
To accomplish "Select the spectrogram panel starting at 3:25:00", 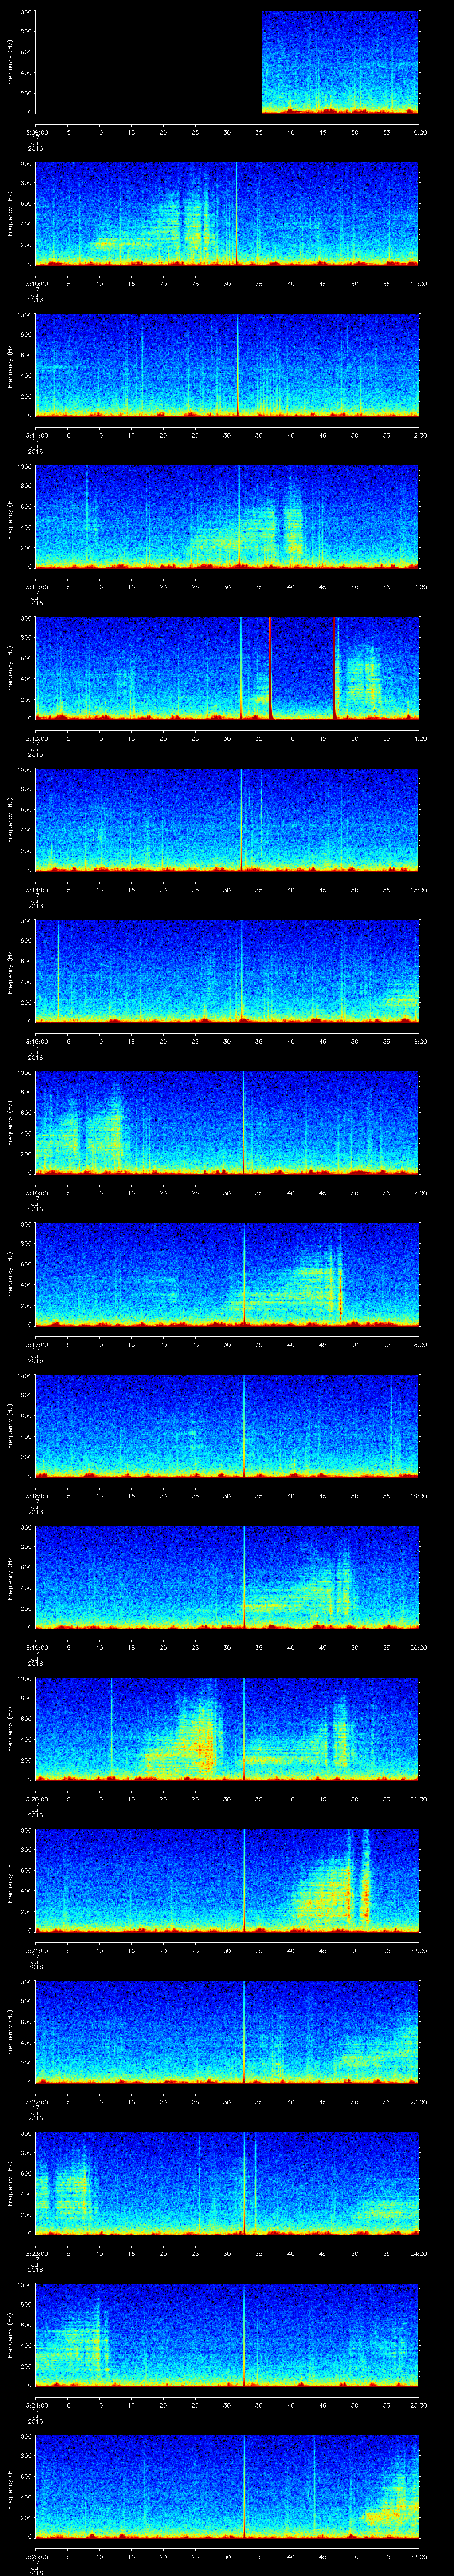I will pos(227,2486).
